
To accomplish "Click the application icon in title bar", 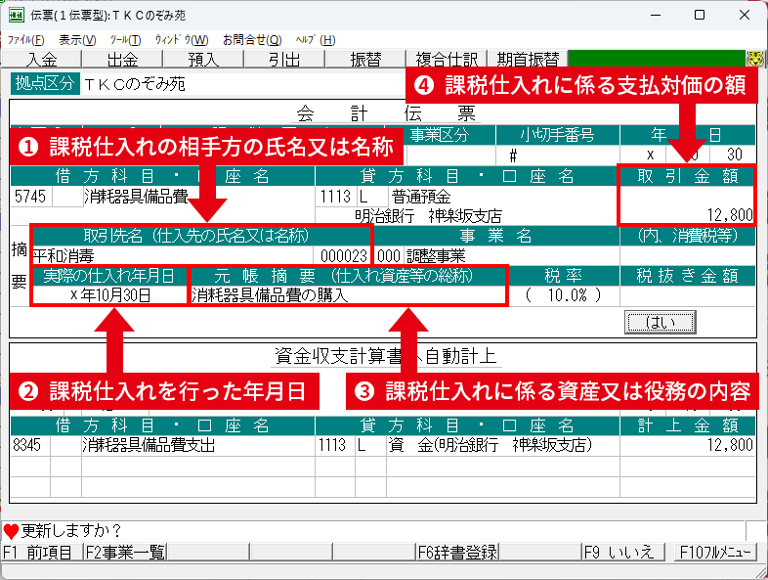I will point(17,16).
